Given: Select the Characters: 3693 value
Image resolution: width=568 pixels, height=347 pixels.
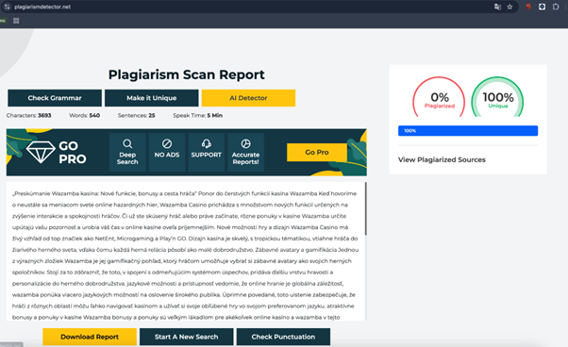Looking at the screenshot, I should [x=44, y=115].
